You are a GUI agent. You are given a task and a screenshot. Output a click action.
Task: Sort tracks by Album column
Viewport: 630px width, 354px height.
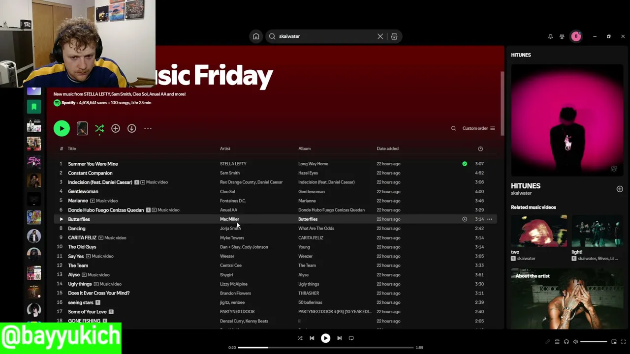[x=304, y=148]
